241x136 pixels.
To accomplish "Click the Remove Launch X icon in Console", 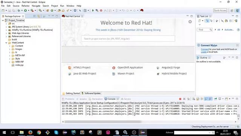I will click(x=184, y=99).
